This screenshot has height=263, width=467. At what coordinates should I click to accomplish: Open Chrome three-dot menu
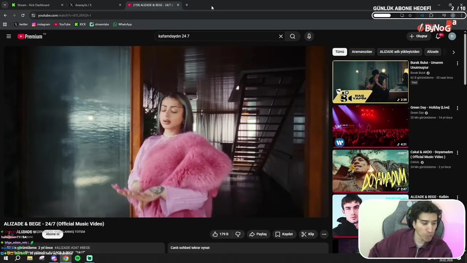(462, 15)
